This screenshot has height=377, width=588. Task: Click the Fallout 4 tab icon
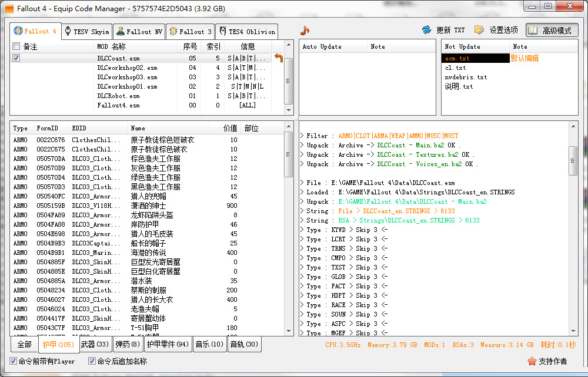pyautogui.click(x=18, y=31)
